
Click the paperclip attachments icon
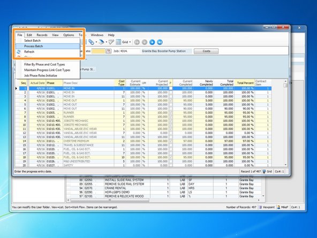coord(91,42)
